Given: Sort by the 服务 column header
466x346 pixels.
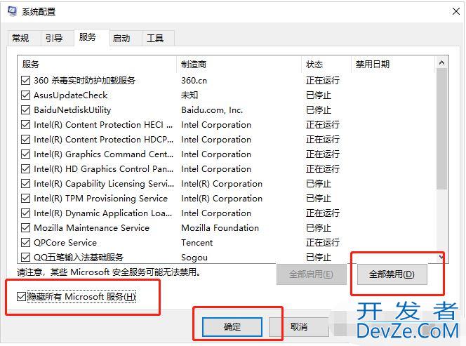Looking at the screenshot, I should [97, 64].
